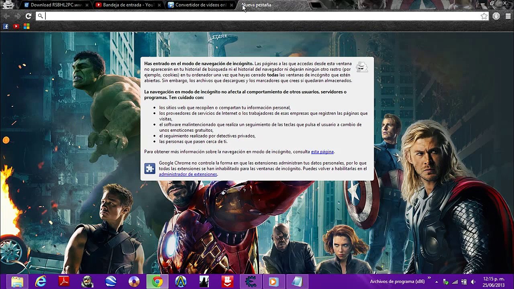The image size is (514, 289).
Task: Click the text 'Has entrado en el modo de navegación de incógnito.'
Action: (x=199, y=63)
